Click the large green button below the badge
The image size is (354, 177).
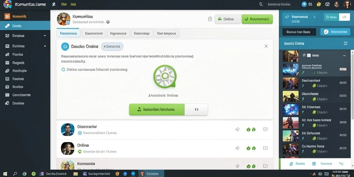tap(157, 110)
